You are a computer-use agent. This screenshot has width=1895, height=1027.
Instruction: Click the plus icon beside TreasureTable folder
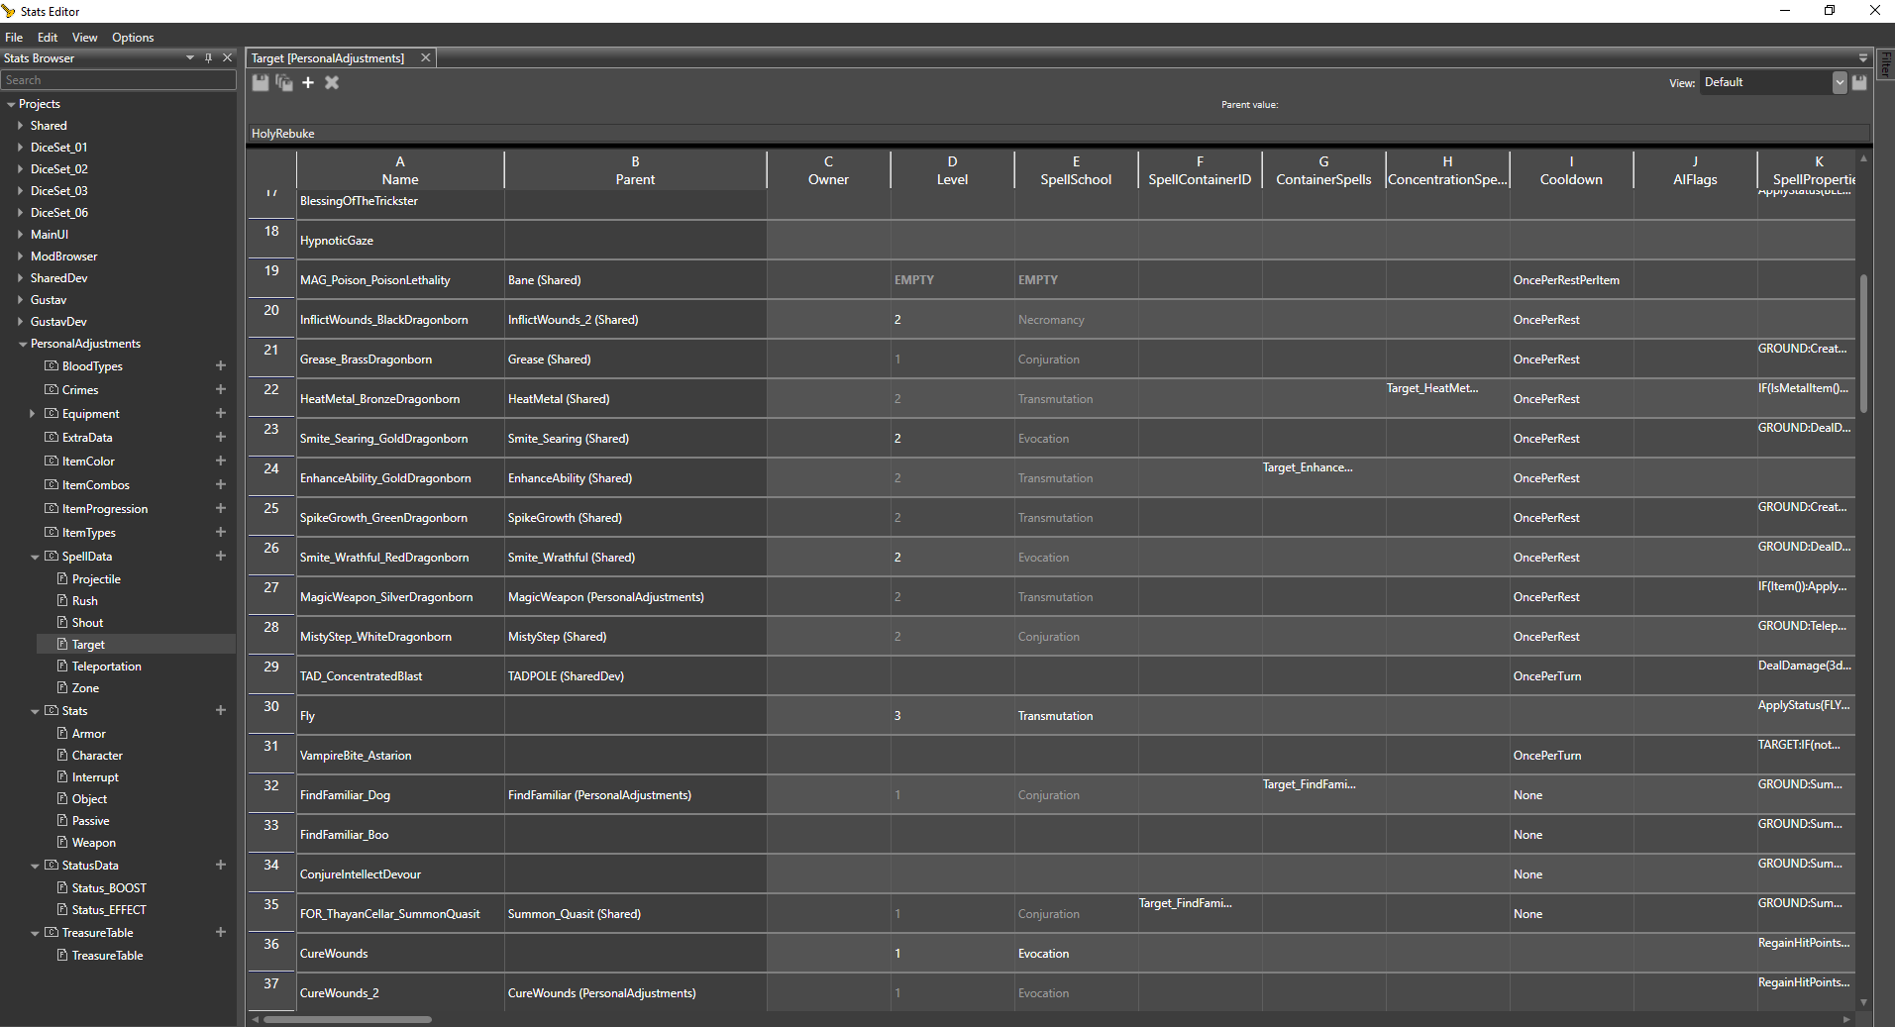pyautogui.click(x=221, y=933)
